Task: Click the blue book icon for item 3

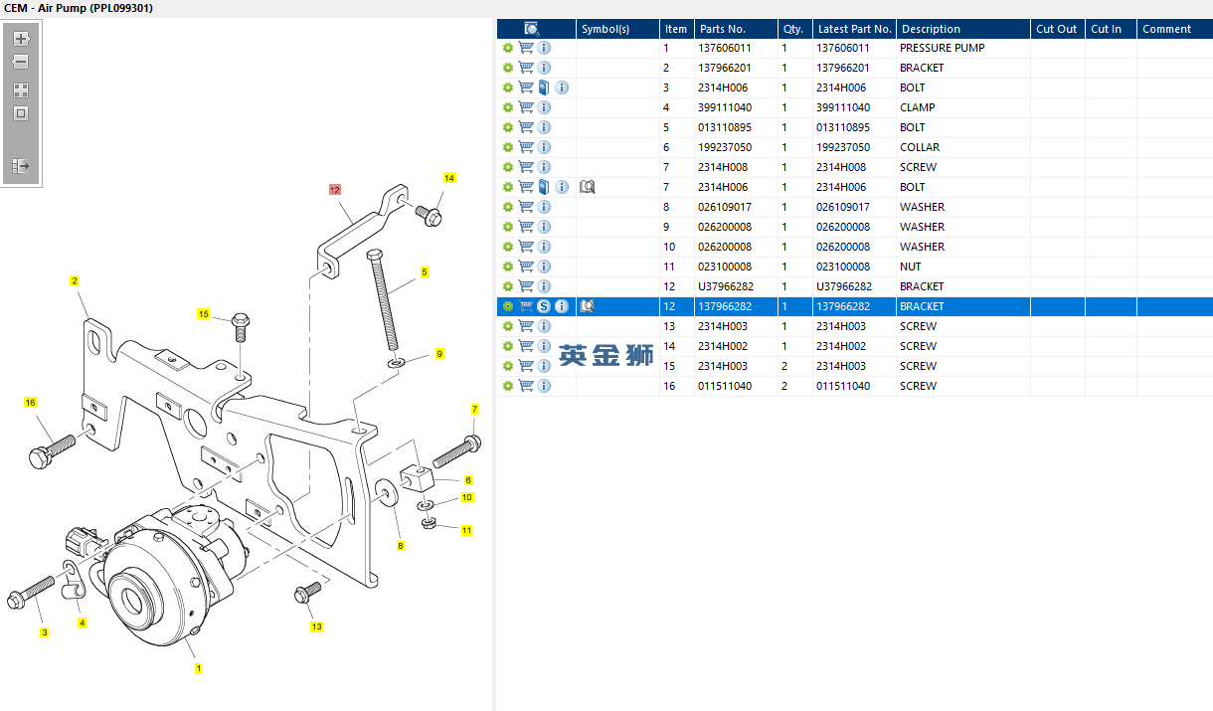Action: point(544,88)
